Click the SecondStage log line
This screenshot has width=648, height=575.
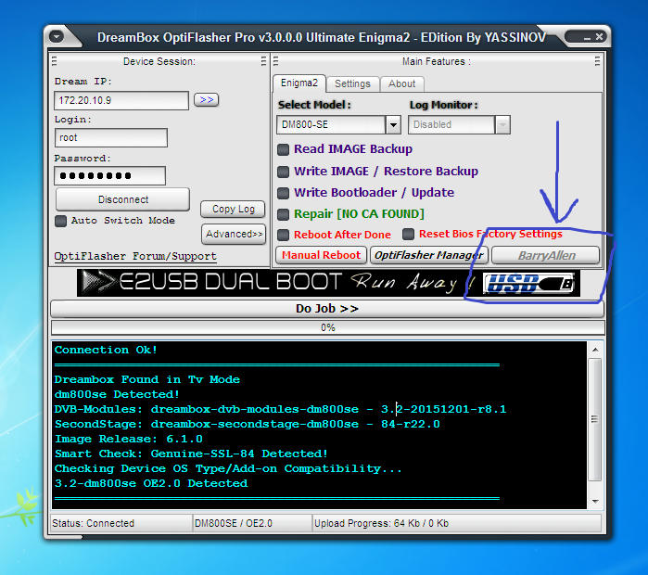[x=248, y=424]
